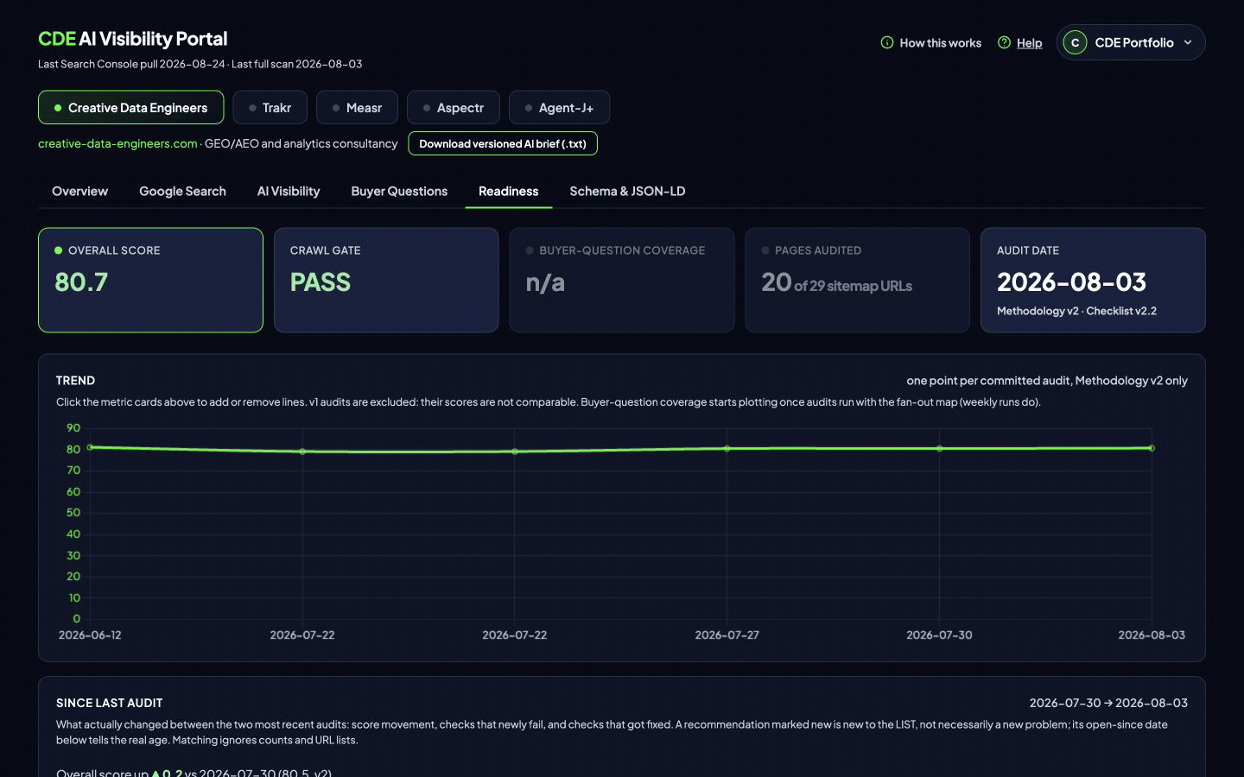The image size is (1244, 777).
Task: Switch to the Schema & JSON-LD tab
Action: (627, 191)
